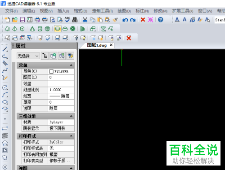225x170 pixels.
Task: Switch to the 图纸1.dwg tab
Action: tap(97, 45)
